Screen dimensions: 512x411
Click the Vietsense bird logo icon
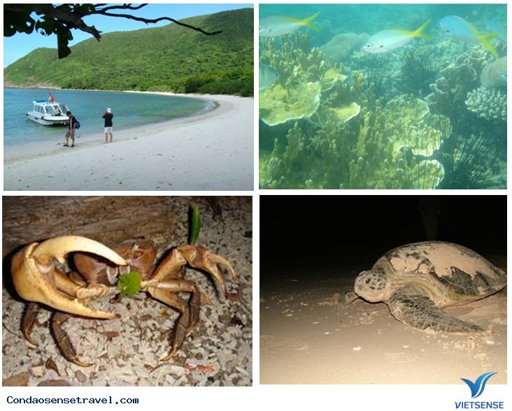478,384
